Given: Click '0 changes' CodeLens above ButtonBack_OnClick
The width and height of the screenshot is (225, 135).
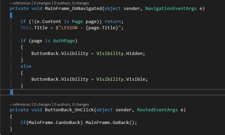Looking at the screenshot, I should click(x=42, y=104).
